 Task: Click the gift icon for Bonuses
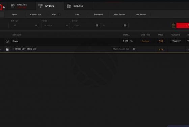pyautogui.click(x=69, y=6)
